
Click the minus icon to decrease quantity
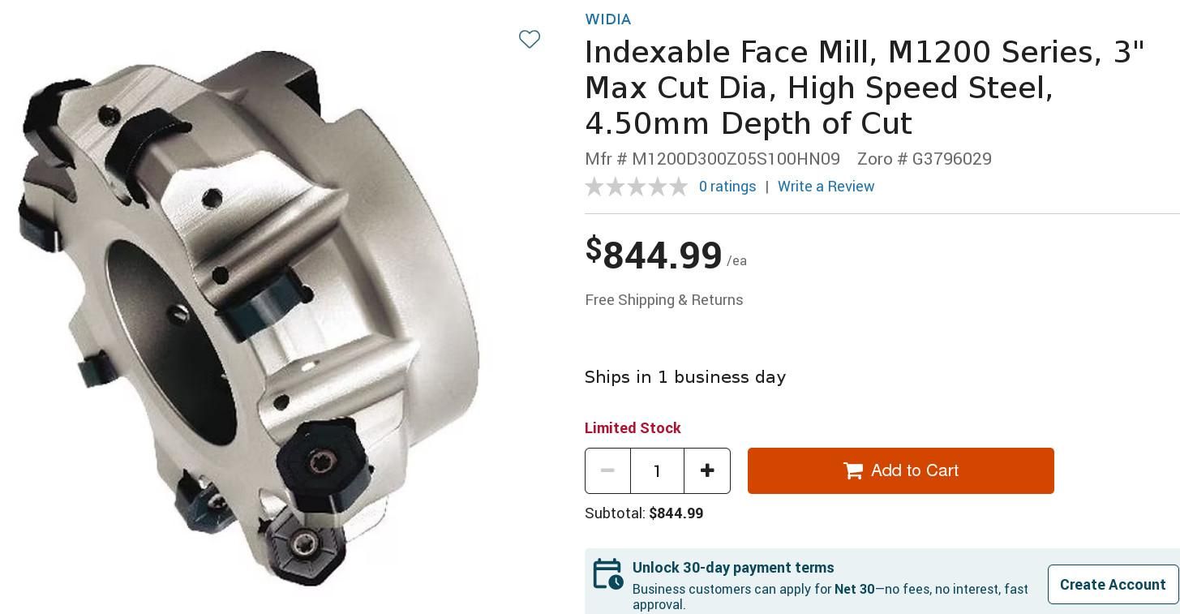(607, 470)
